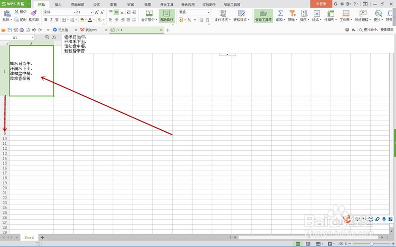Collapse the formula bar with the up chevron
Image resolution: width=396 pixels, height=247 pixels.
[227, 54]
